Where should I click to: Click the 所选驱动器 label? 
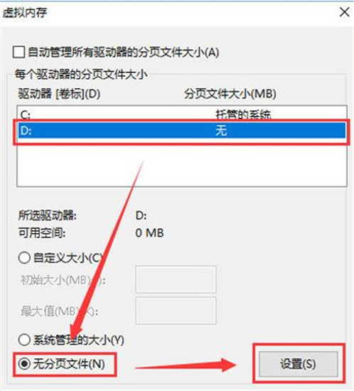48,215
